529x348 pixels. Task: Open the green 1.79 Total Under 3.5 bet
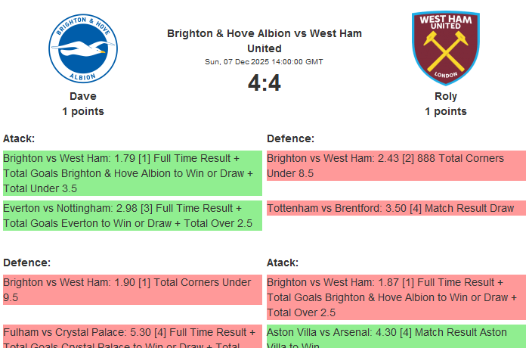132,173
